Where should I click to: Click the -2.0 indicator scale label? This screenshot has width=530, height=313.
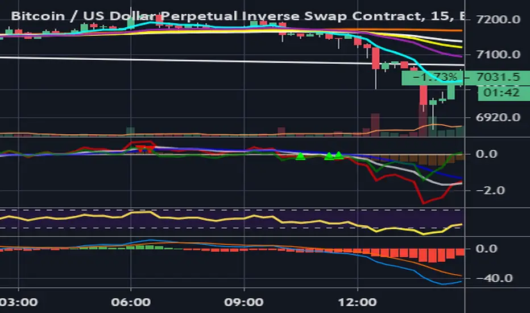click(x=490, y=191)
